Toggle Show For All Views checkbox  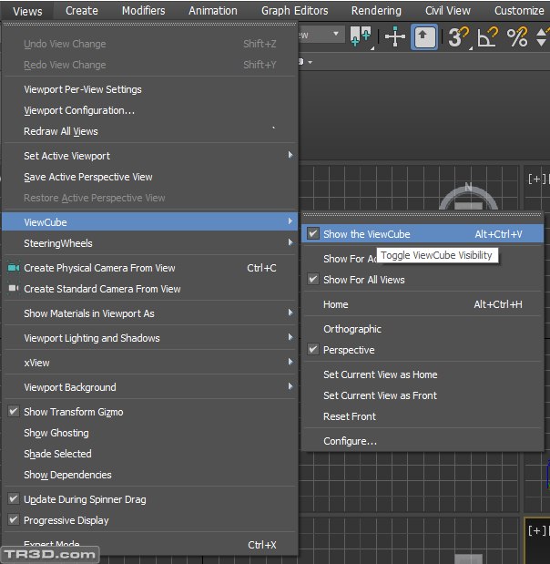click(x=313, y=280)
